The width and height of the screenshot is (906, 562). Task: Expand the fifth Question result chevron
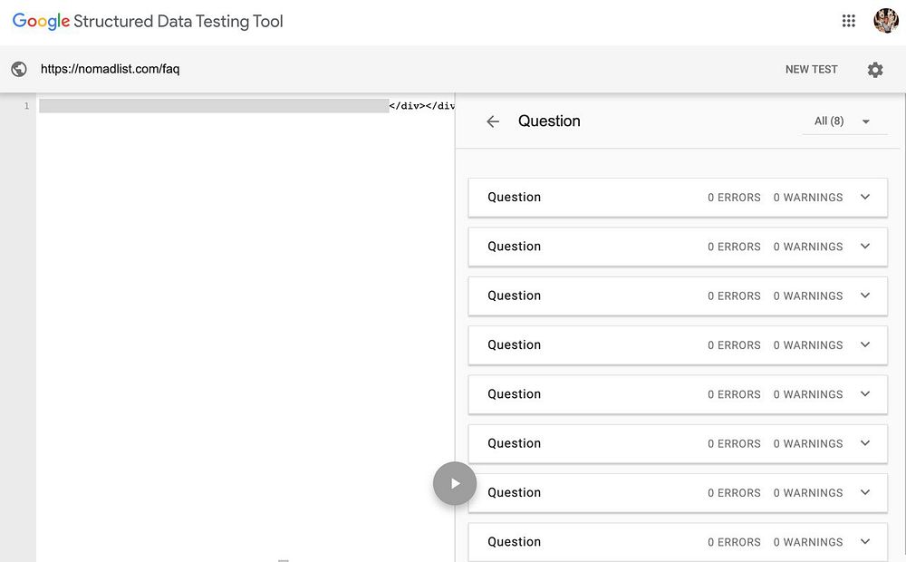click(864, 394)
